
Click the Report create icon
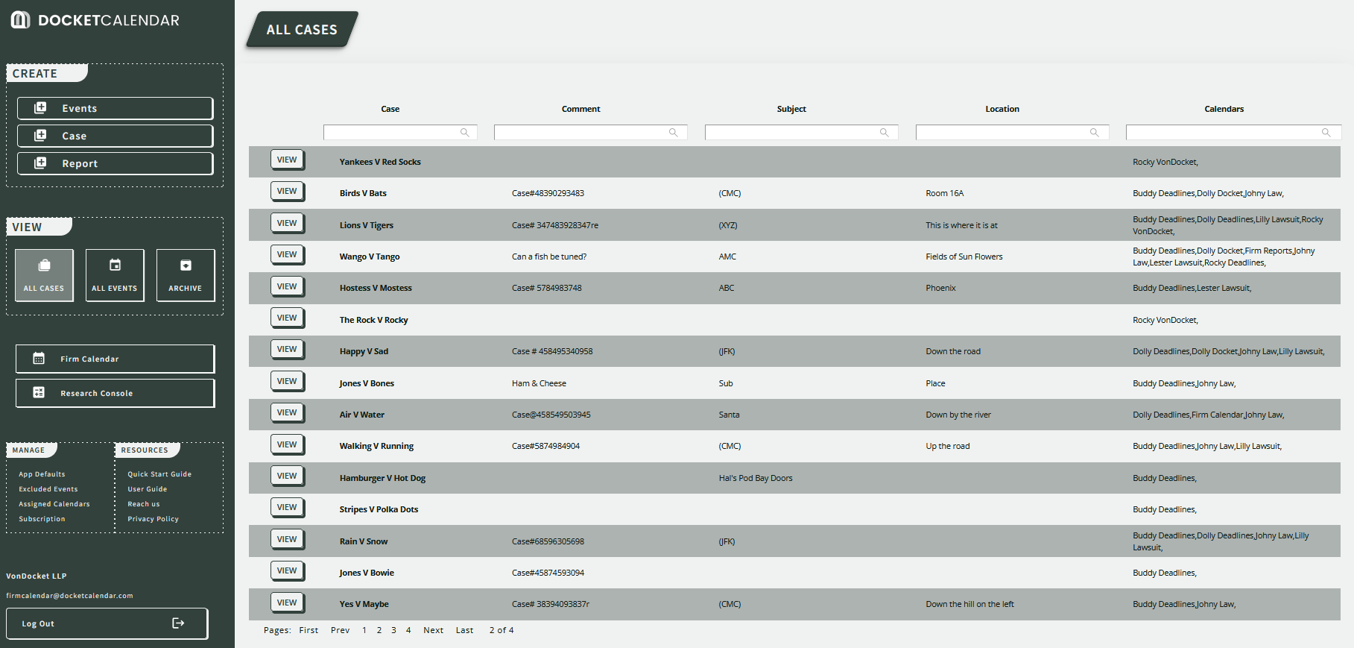click(x=41, y=163)
